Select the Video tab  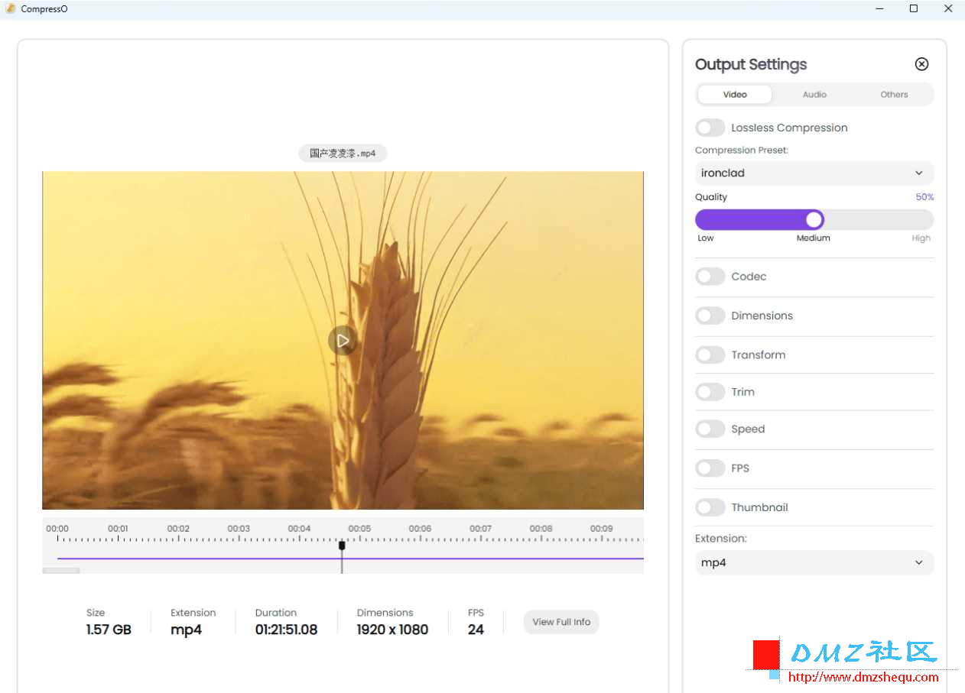[735, 95]
